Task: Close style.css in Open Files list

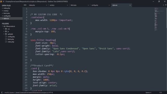Action: click(2, 19)
